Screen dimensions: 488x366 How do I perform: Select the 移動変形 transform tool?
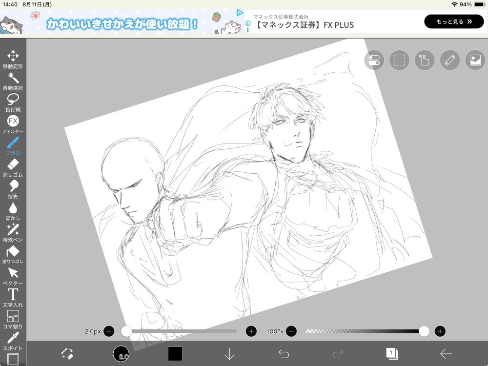[x=13, y=59]
